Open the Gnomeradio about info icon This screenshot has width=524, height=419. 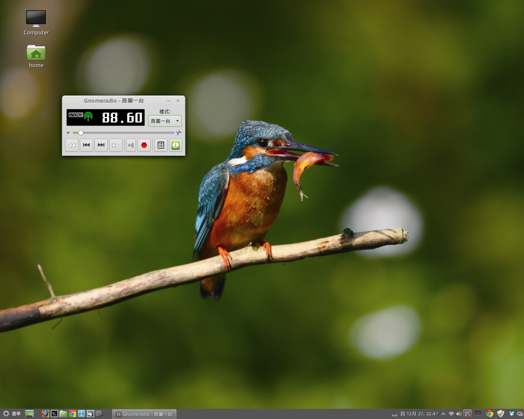tap(176, 145)
